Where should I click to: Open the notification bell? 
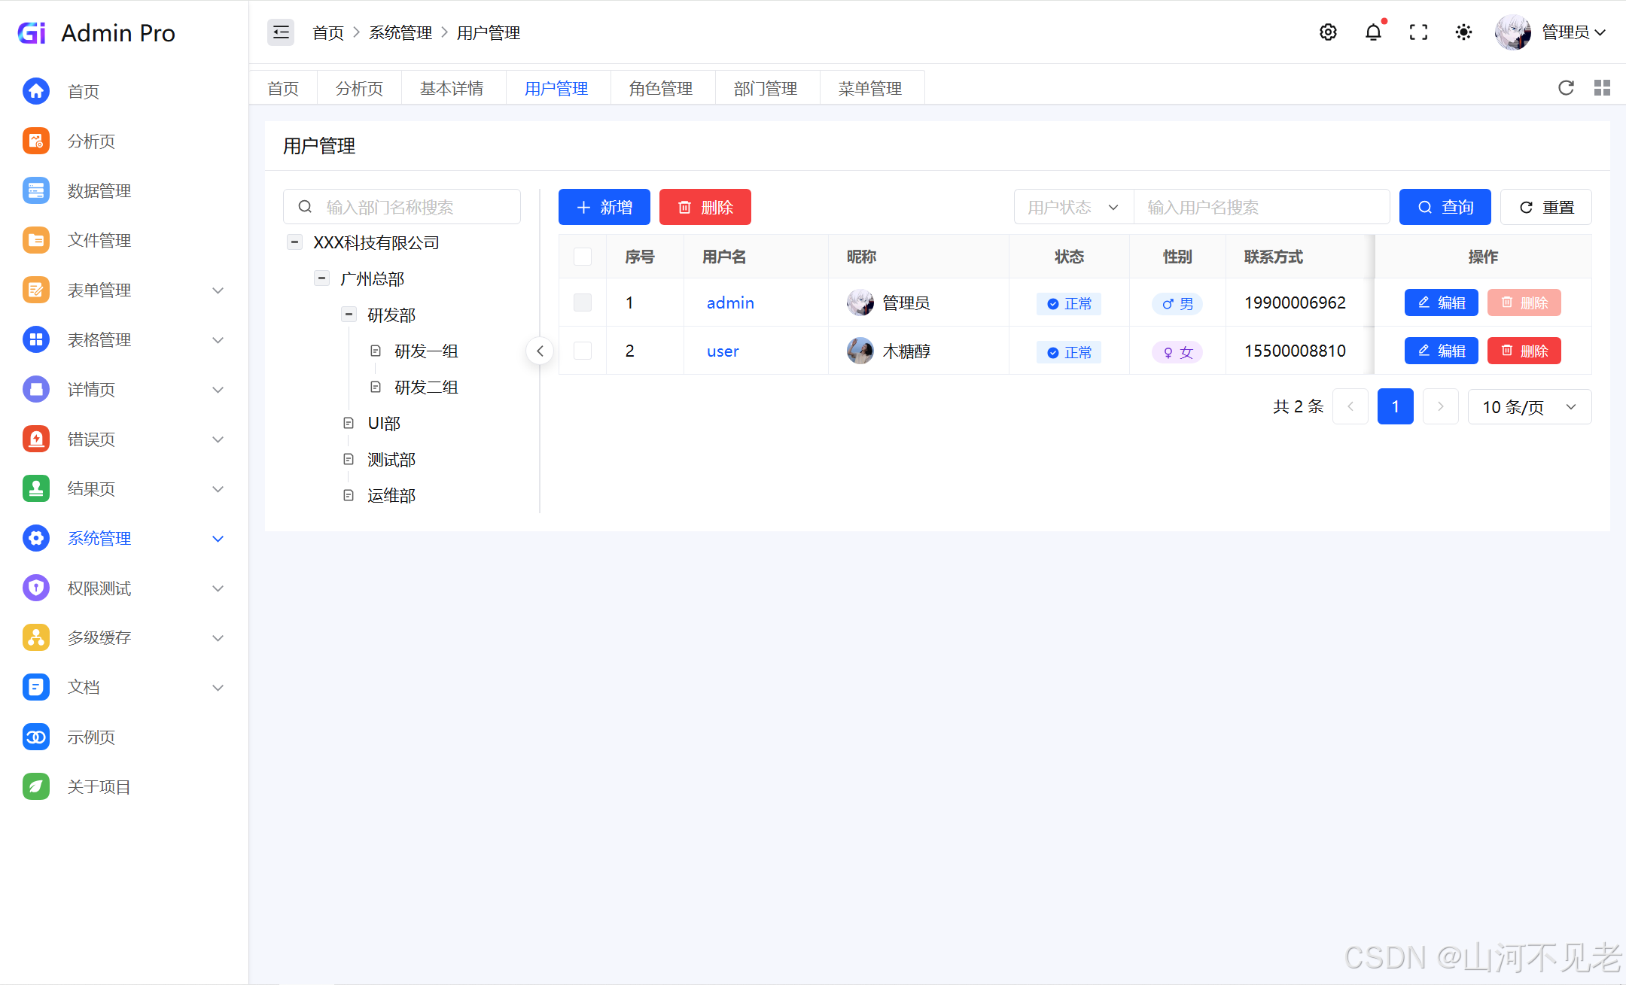click(1373, 32)
